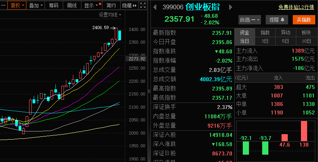Open the 免费体验L2行情 link

pyautogui.click(x=296, y=7)
